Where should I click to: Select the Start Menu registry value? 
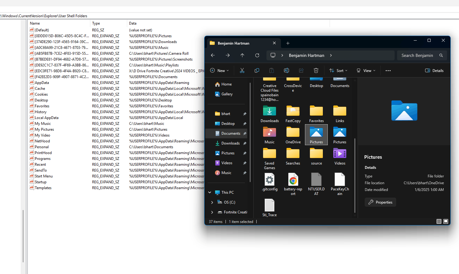[x=44, y=176]
